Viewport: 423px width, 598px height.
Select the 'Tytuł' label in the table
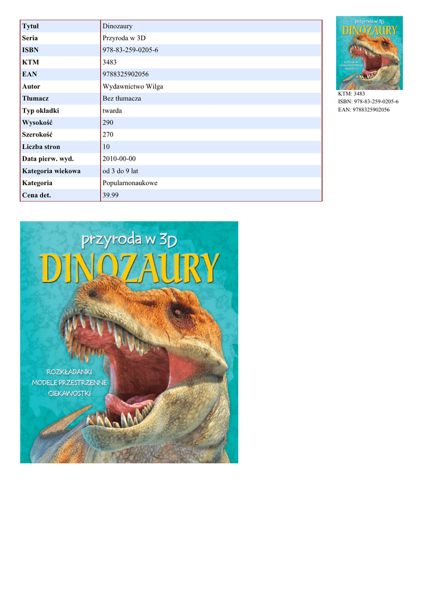30,26
